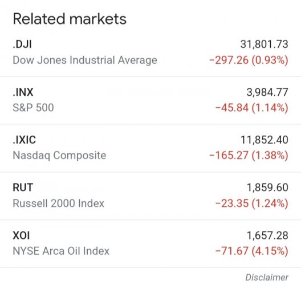Open the .INX ticker symbol
This screenshot has height=285, width=301.
(23, 92)
